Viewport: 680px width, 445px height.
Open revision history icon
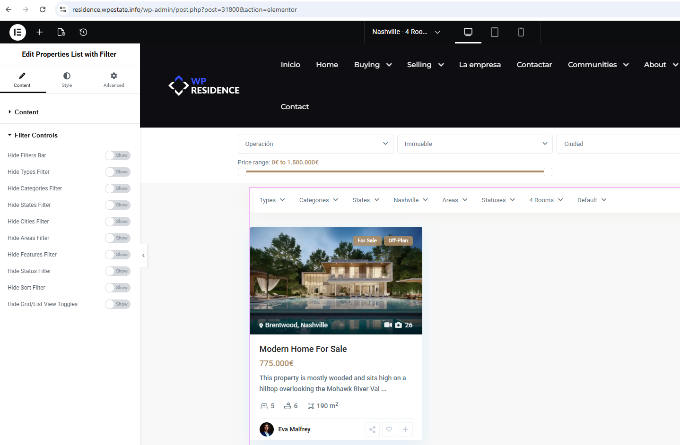click(x=83, y=32)
